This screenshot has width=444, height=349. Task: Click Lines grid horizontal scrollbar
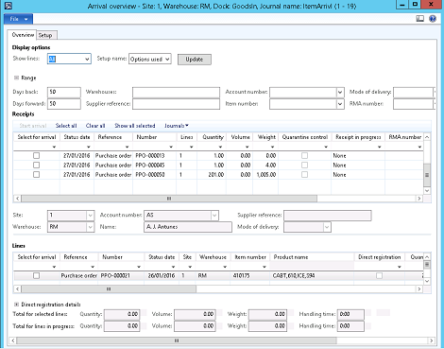tap(109, 288)
